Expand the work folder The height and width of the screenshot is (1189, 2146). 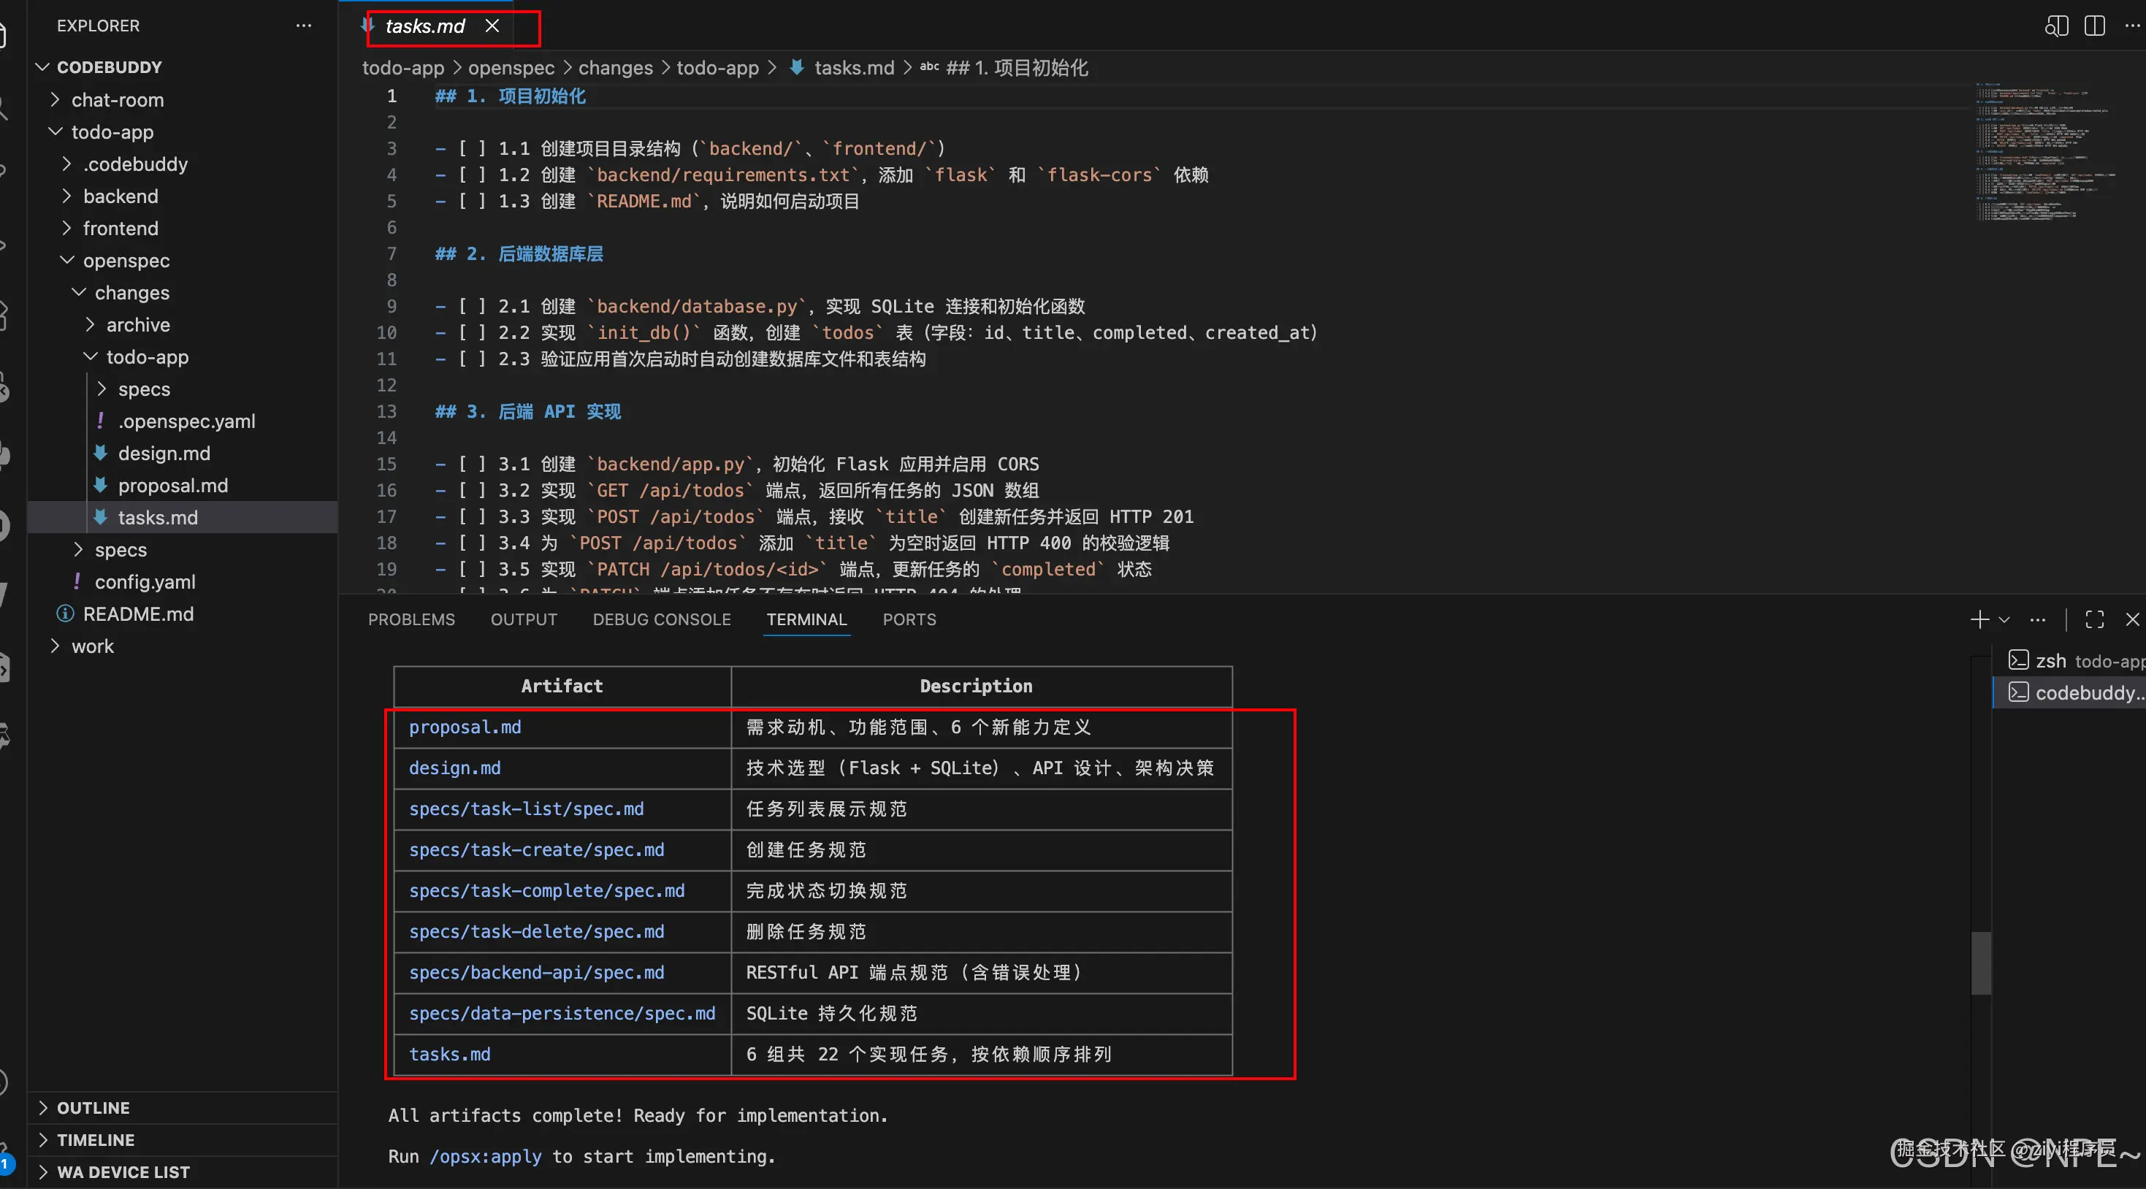(x=93, y=646)
